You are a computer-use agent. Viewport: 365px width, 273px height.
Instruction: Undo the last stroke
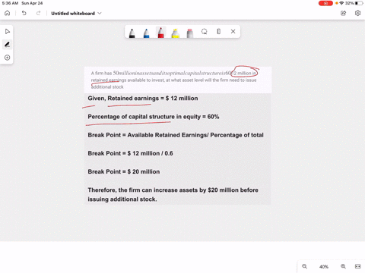tap(24, 13)
